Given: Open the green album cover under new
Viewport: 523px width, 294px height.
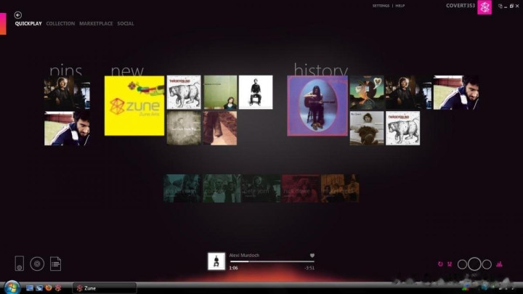Looking at the screenshot, I should pos(220,92).
